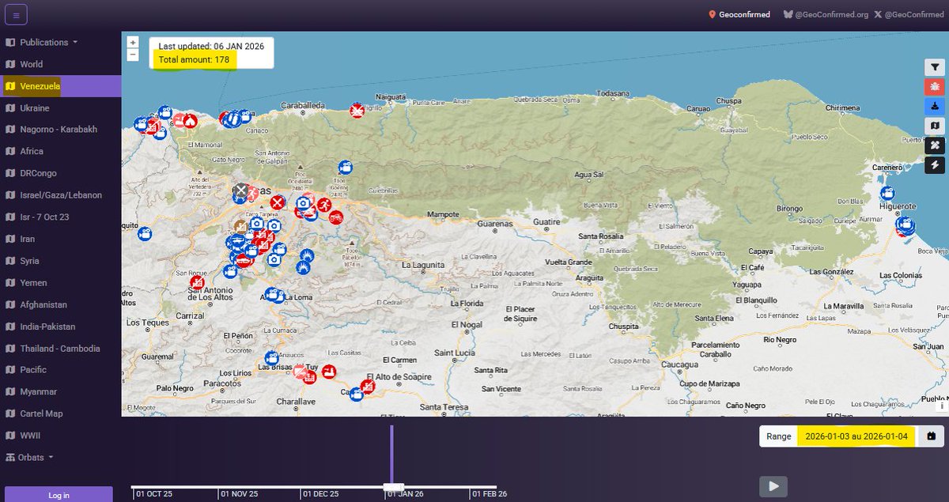Open the Geoconfirmed header link
This screenshot has width=949, height=502.
pyautogui.click(x=739, y=14)
